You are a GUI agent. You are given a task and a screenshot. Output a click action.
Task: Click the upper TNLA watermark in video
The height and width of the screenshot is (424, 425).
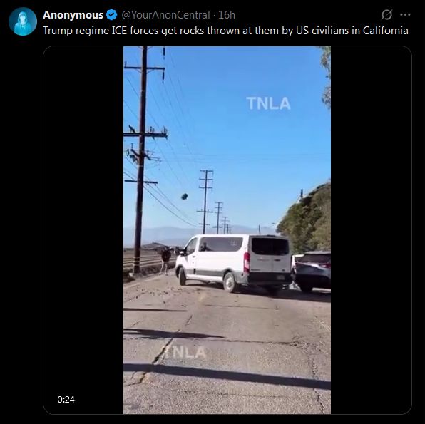[x=268, y=103]
